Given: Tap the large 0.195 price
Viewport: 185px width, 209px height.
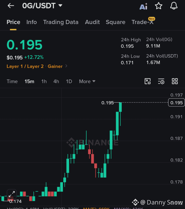Looking at the screenshot, I should pos(25,45).
